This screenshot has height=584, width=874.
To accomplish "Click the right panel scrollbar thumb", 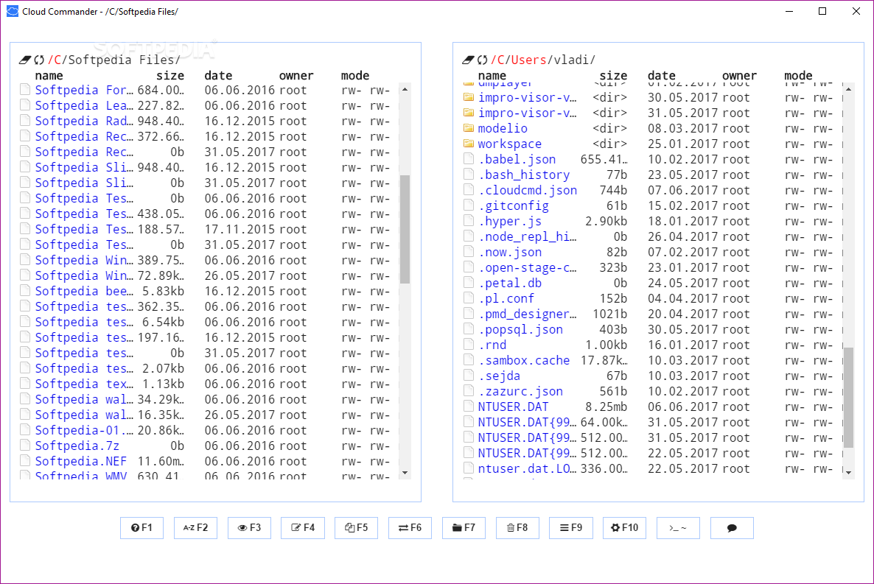I will pos(848,398).
